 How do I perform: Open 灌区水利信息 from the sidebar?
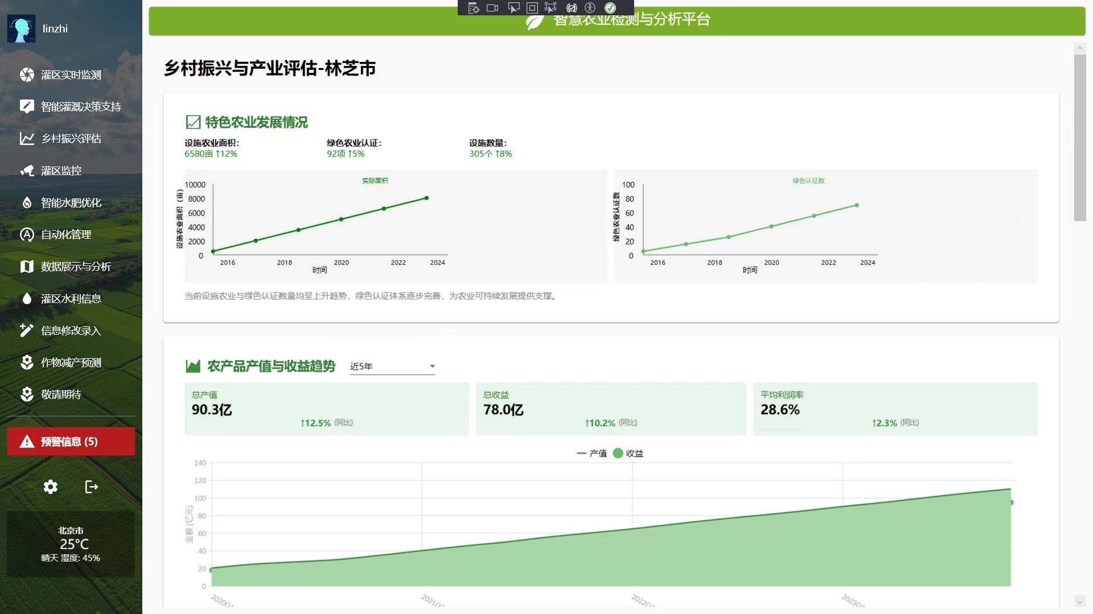point(71,298)
